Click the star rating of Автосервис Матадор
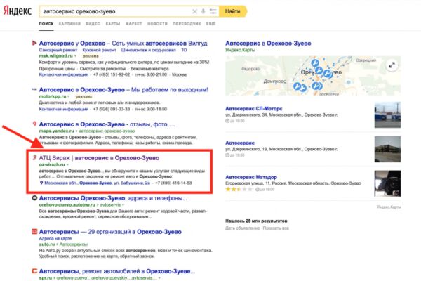This screenshot has width=421, height=281. 239,189
